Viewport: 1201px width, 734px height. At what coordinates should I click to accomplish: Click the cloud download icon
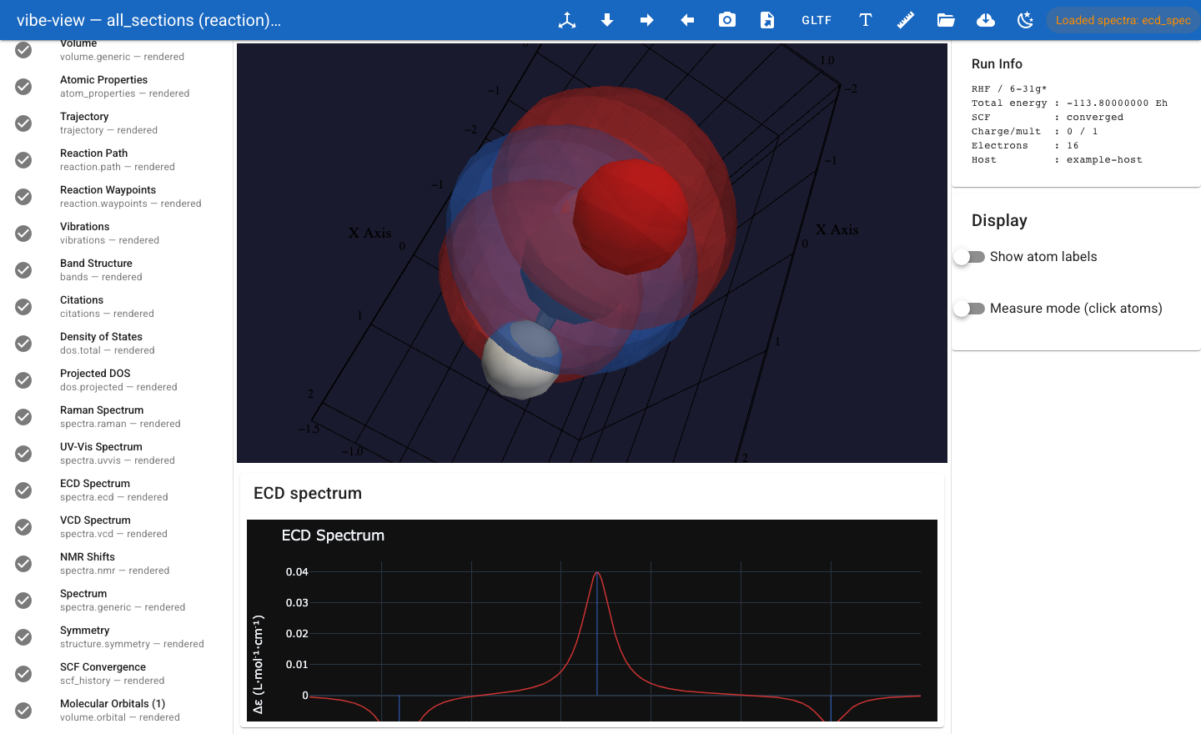(986, 20)
